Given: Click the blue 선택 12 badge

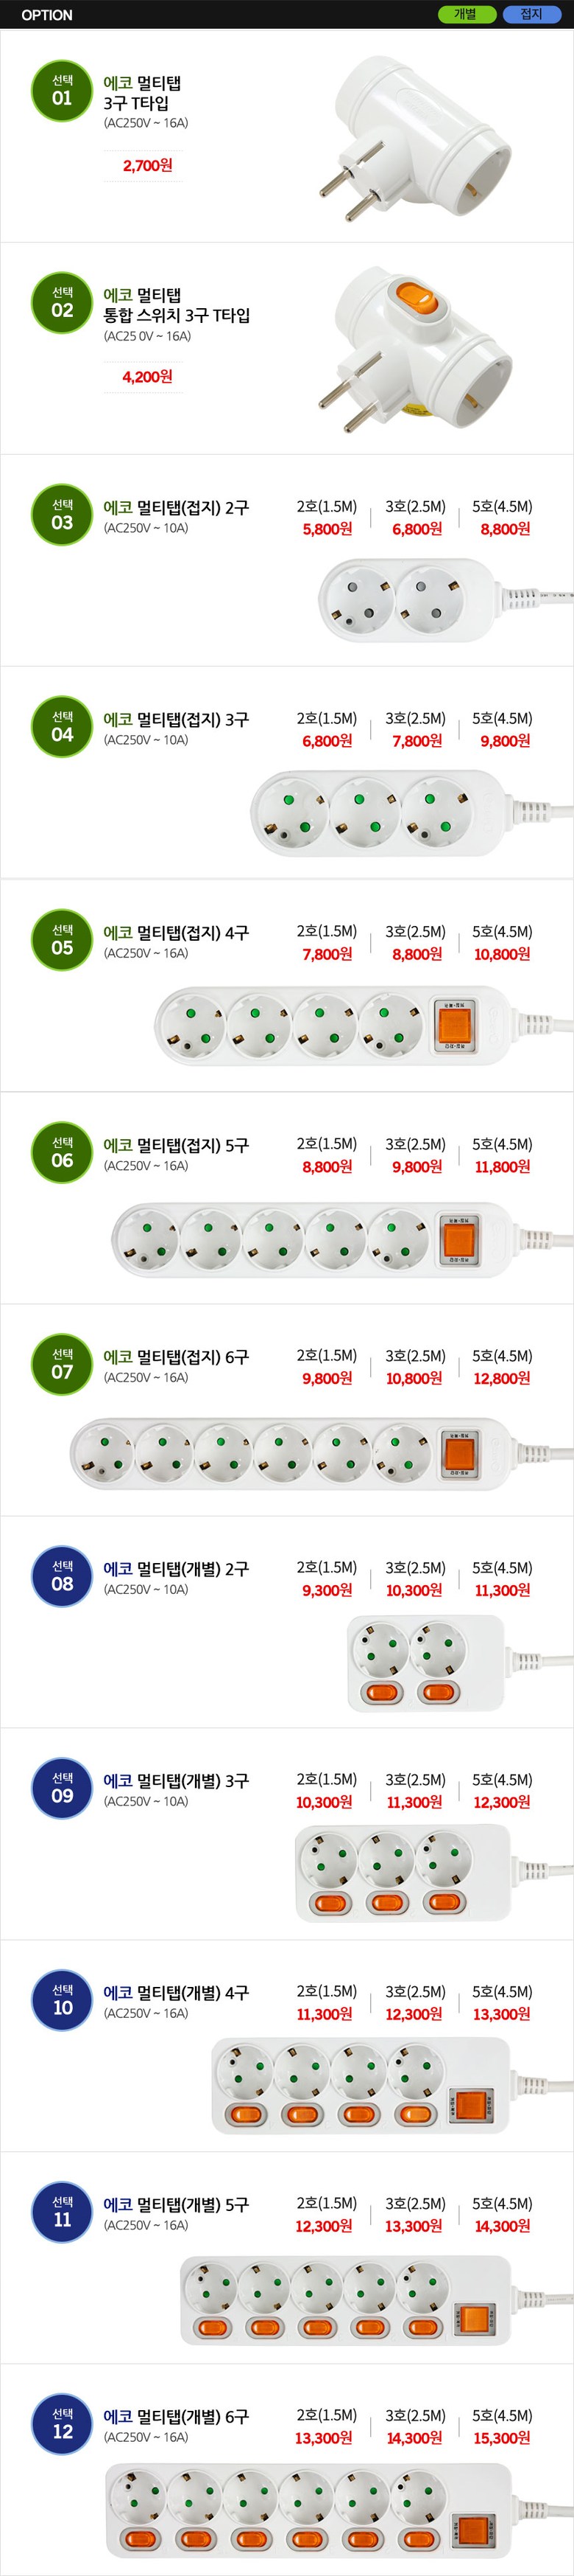Looking at the screenshot, I should pyautogui.click(x=62, y=2424).
